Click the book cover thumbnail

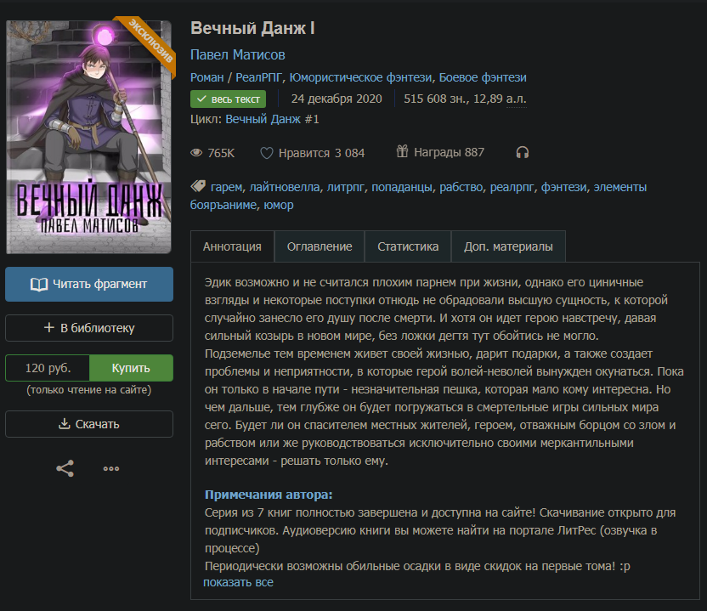[89, 137]
